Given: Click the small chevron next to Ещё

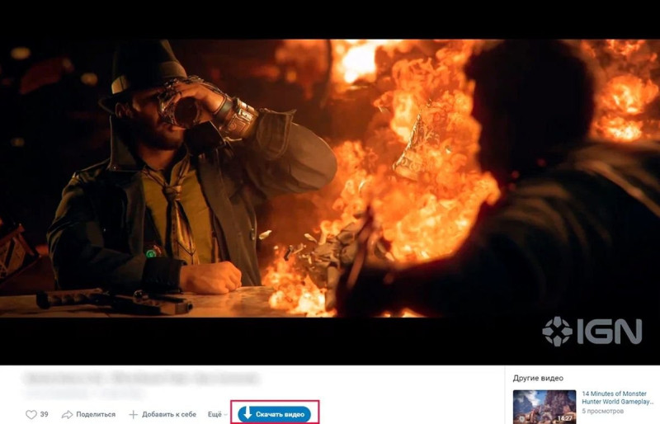Looking at the screenshot, I should (x=225, y=415).
